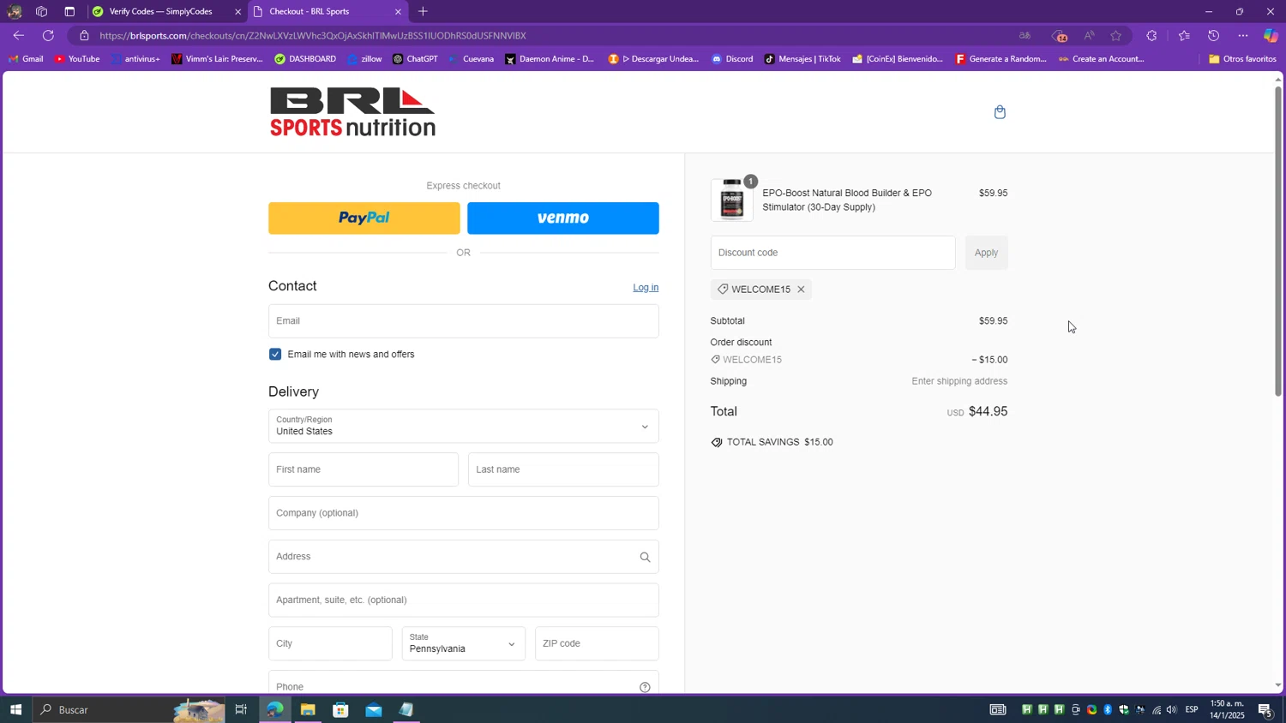Open Microsoft Edge from the taskbar
The width and height of the screenshot is (1286, 723).
coord(274,709)
